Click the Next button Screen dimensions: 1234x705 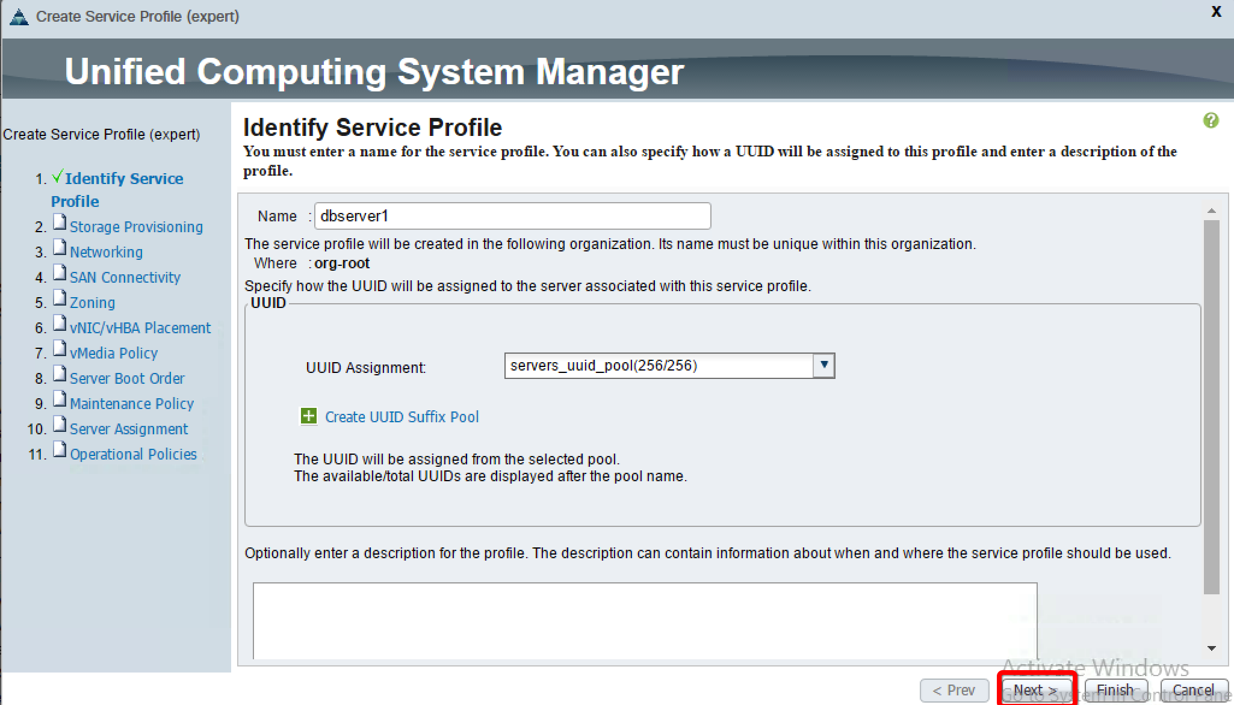[1036, 690]
